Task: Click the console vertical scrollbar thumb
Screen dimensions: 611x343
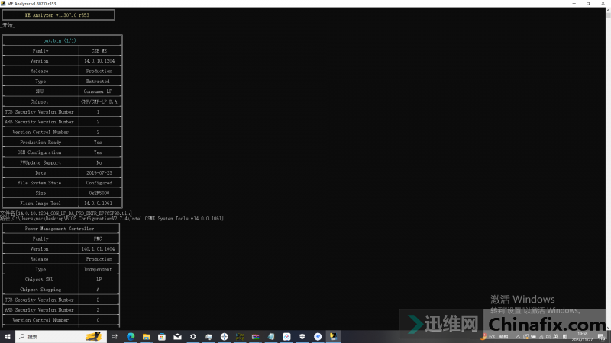Action: click(608, 15)
